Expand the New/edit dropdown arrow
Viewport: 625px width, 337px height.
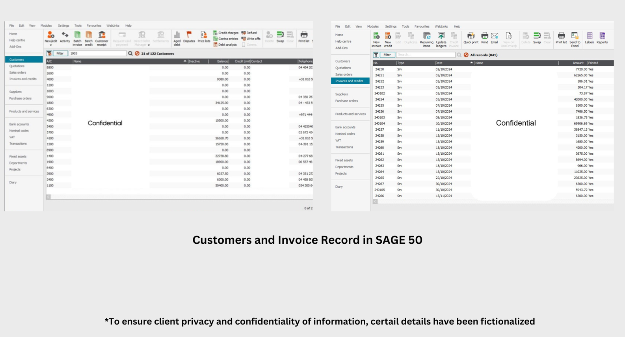coord(51,45)
